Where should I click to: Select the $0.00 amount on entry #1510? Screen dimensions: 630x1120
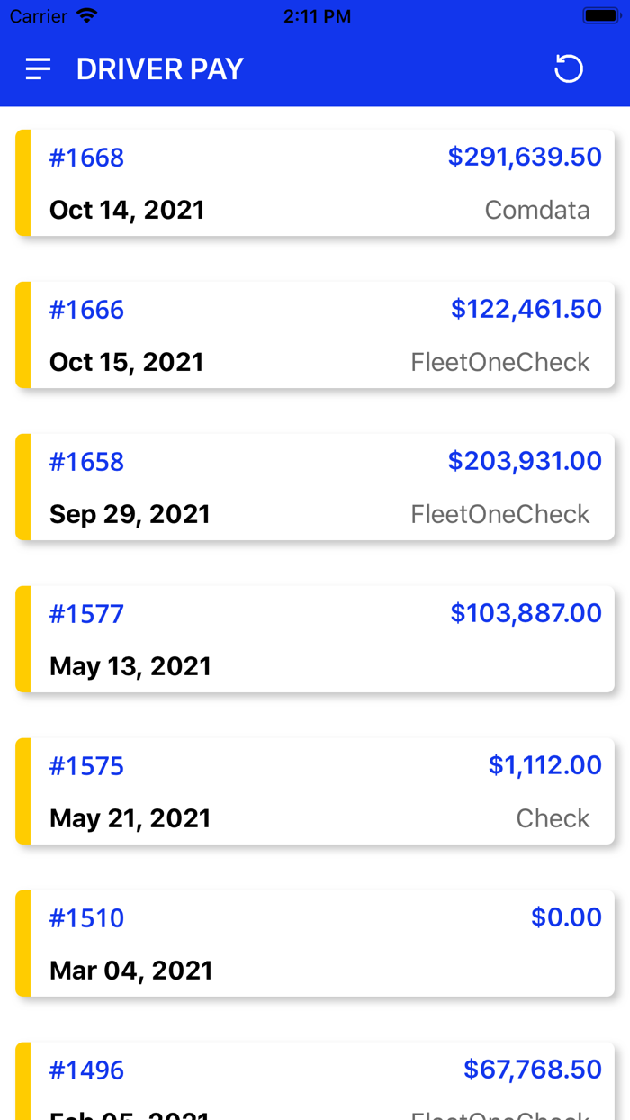[567, 917]
